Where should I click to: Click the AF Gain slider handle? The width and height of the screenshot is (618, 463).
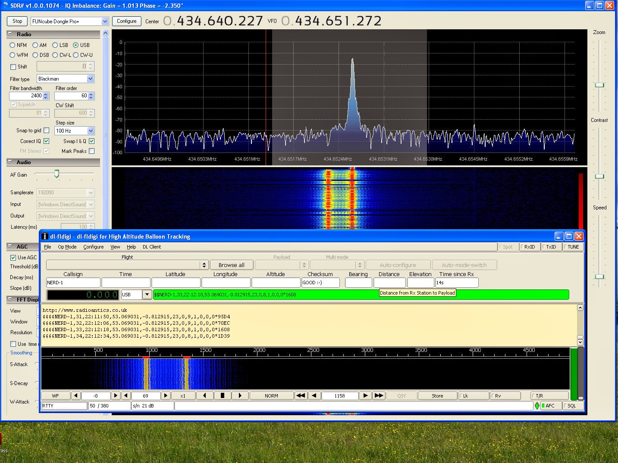(56, 174)
